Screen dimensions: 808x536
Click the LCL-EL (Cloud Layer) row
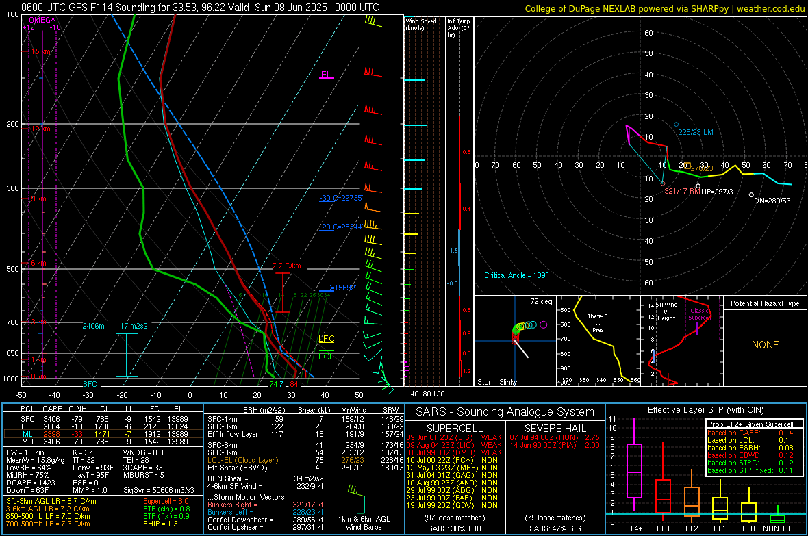click(305, 460)
